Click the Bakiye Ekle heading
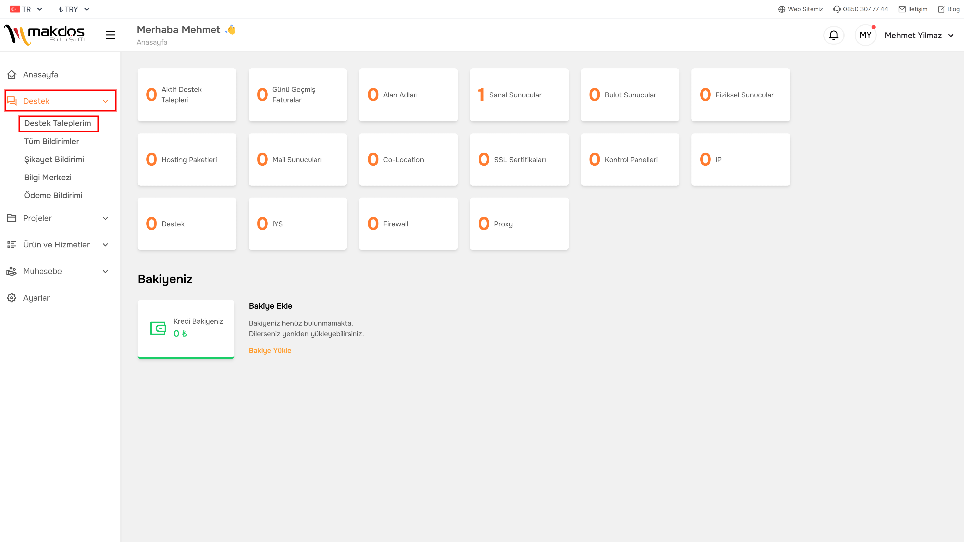The image size is (964, 542). [x=271, y=306]
